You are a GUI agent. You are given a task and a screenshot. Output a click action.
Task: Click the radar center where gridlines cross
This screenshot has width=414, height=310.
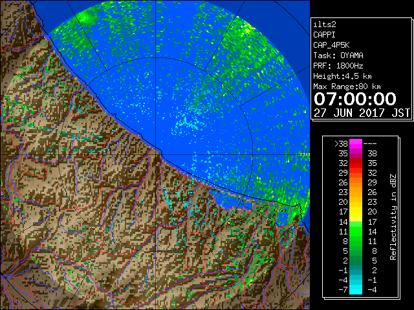(156, 154)
